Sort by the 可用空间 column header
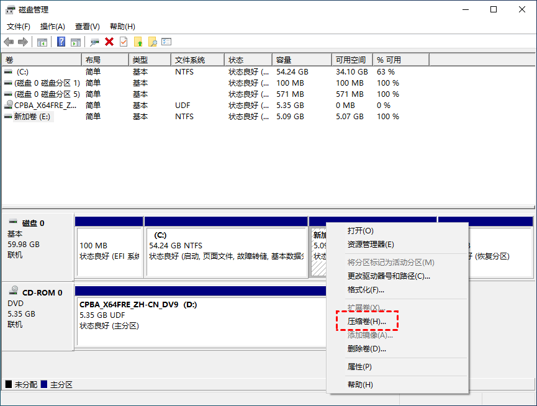Image resolution: width=537 pixels, height=406 pixels. click(x=353, y=60)
